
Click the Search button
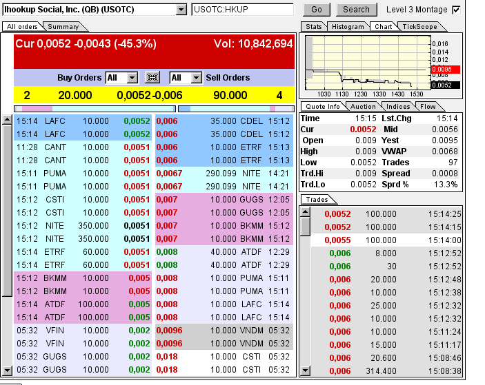[356, 10]
